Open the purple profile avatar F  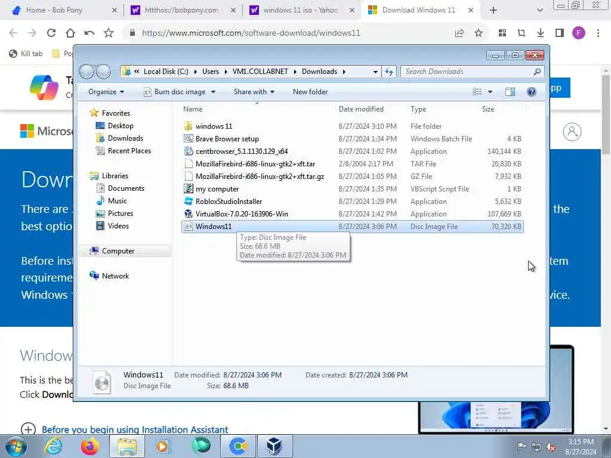pos(579,33)
